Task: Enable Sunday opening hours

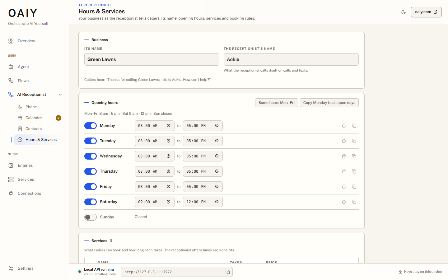Action: point(91,217)
